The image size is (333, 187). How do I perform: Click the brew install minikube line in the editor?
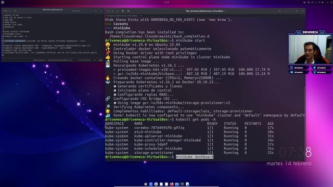click(x=17, y=31)
